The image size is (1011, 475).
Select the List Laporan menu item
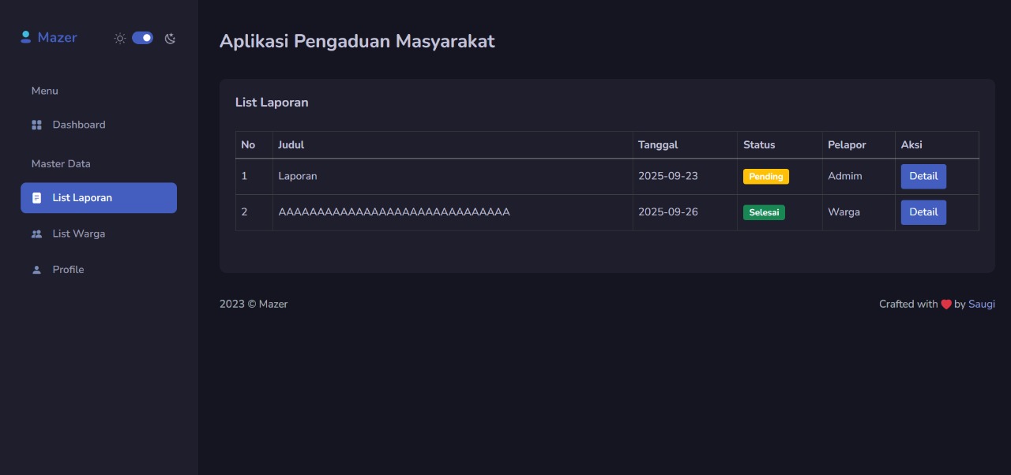[x=99, y=198]
